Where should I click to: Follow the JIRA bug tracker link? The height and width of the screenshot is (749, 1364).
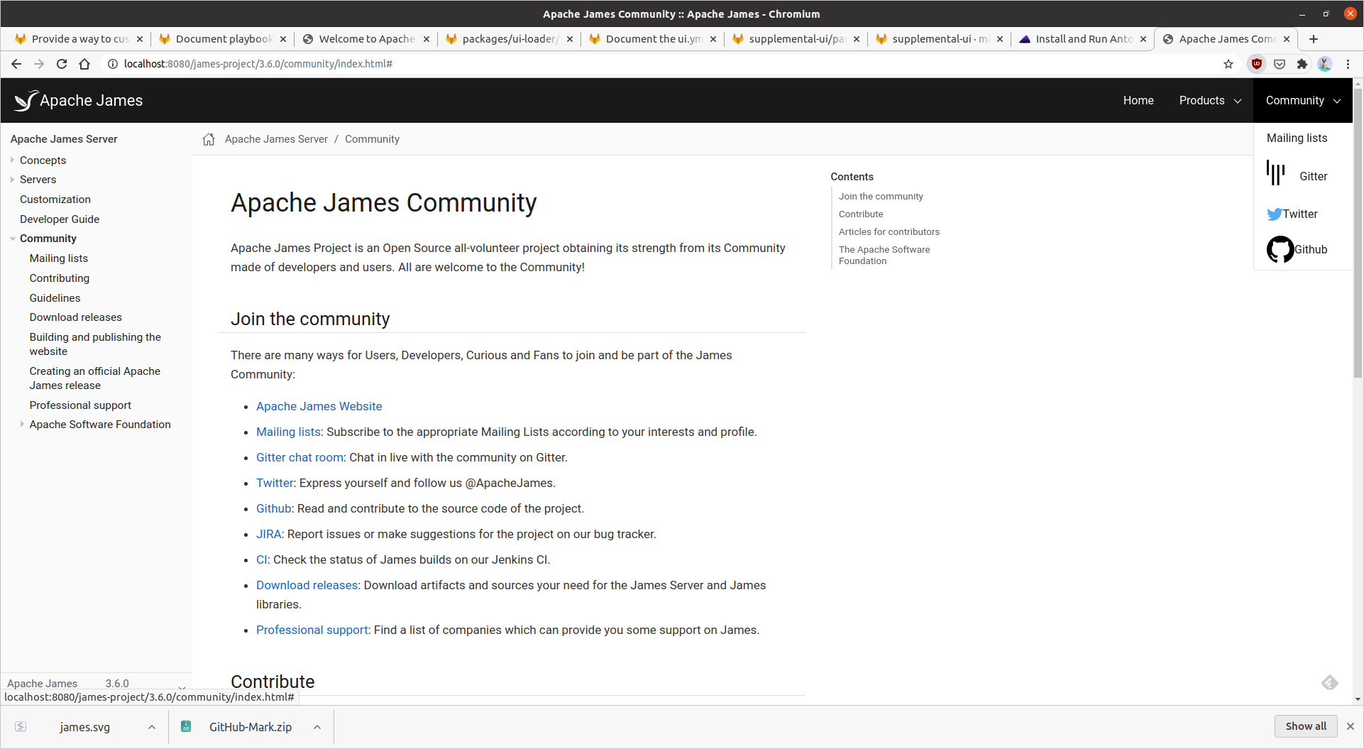[x=268, y=534]
